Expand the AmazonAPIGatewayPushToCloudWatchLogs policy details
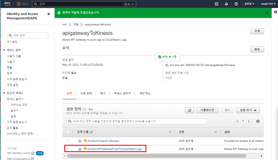Viewport: 278px width, 160px height. (x=80, y=149)
